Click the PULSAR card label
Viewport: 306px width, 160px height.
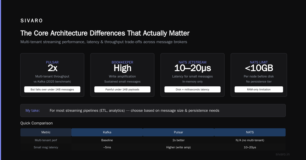coord(52,62)
